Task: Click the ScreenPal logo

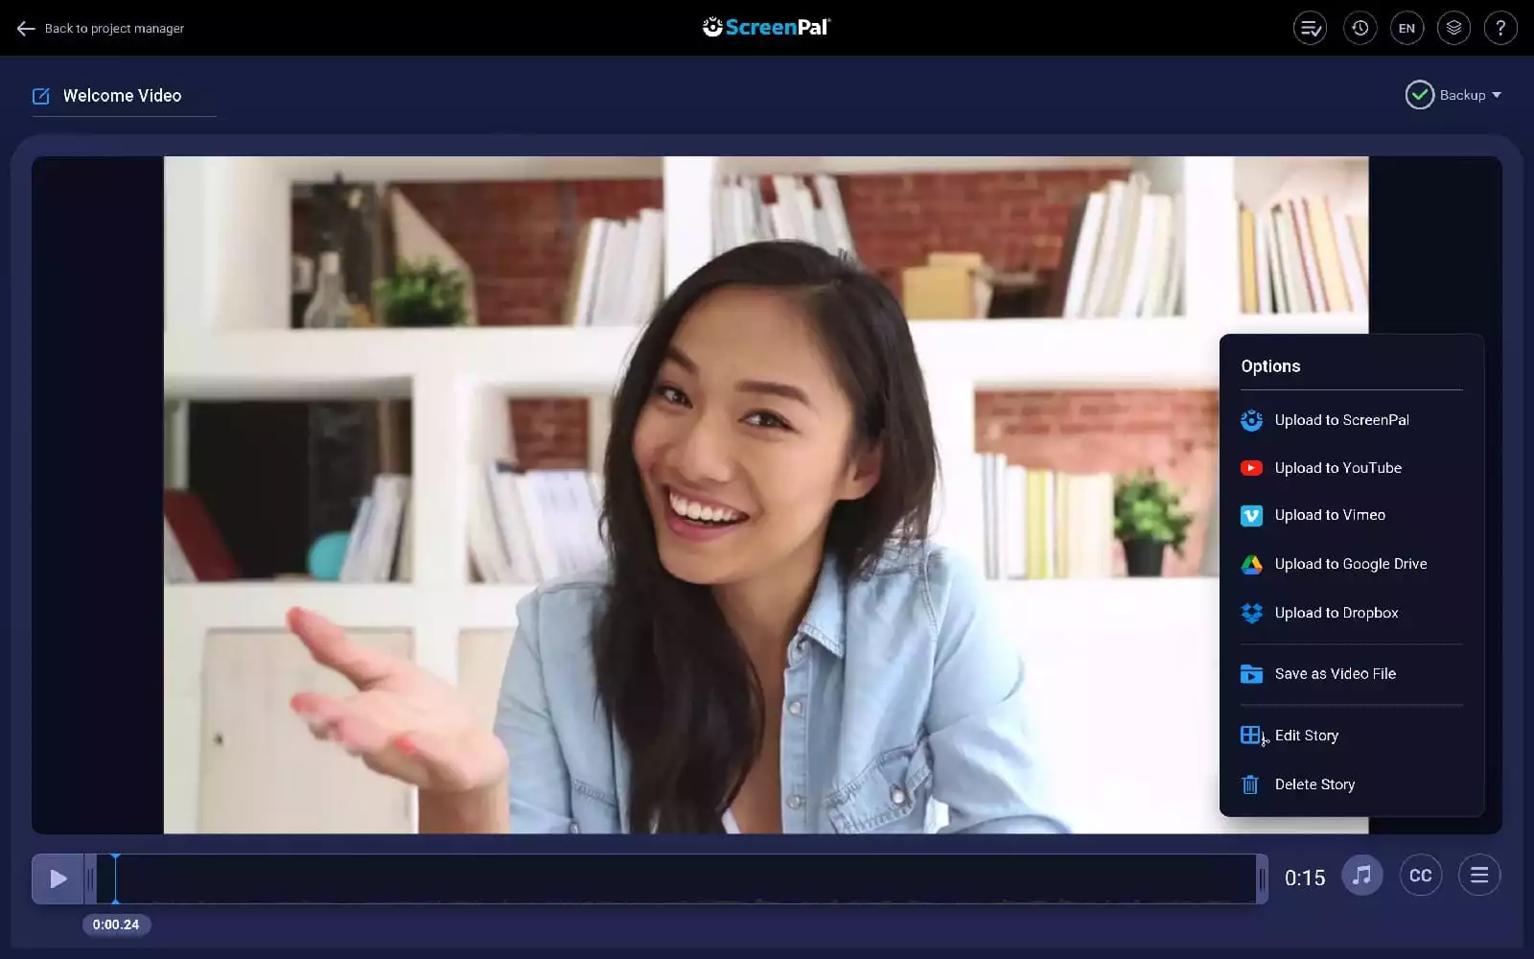Action: tap(766, 27)
